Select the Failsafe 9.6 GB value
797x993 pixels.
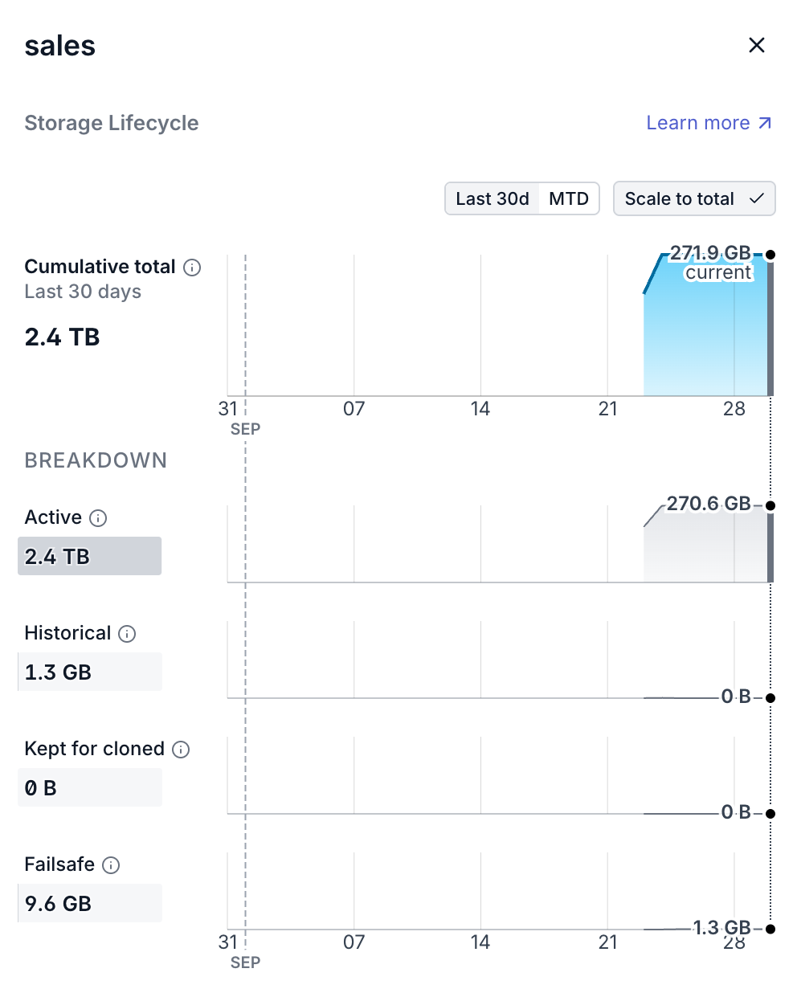click(x=90, y=903)
